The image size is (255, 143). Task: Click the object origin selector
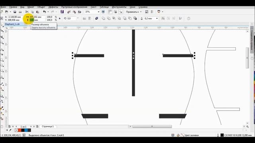click(x=2, y=18)
